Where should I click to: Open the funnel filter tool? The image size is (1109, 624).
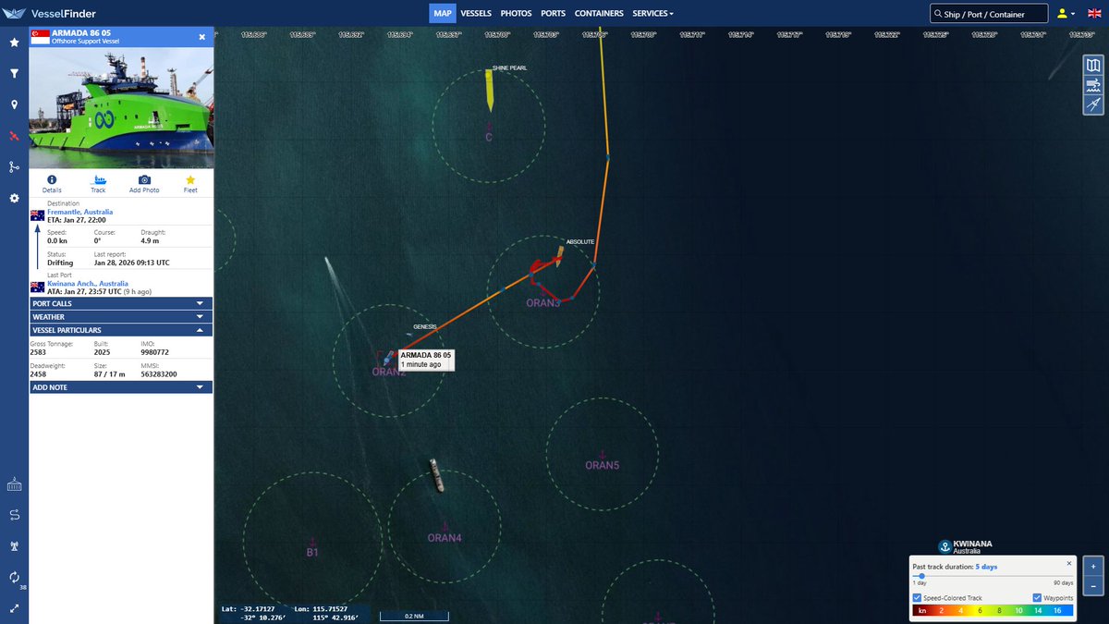tap(14, 73)
